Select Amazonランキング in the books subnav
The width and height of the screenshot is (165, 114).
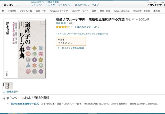pos(59,11)
